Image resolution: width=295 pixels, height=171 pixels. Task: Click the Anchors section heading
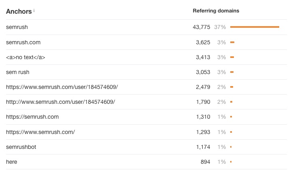point(19,11)
